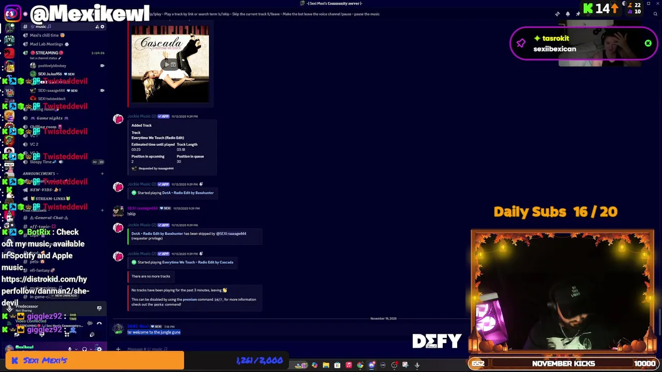Click the disconnect phone icon in voice panel
The image size is (662, 372).
99,323
